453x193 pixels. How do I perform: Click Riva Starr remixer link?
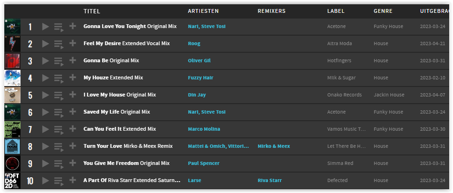pos(269,180)
